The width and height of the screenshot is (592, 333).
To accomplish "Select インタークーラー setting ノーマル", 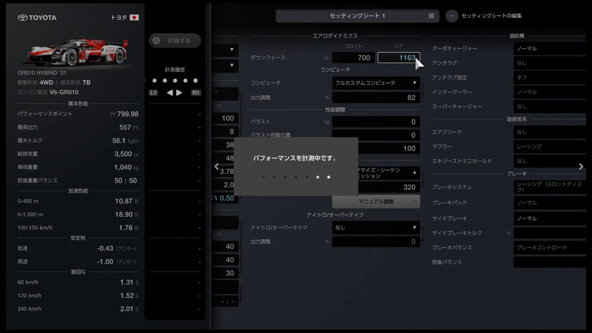I will click(x=549, y=92).
